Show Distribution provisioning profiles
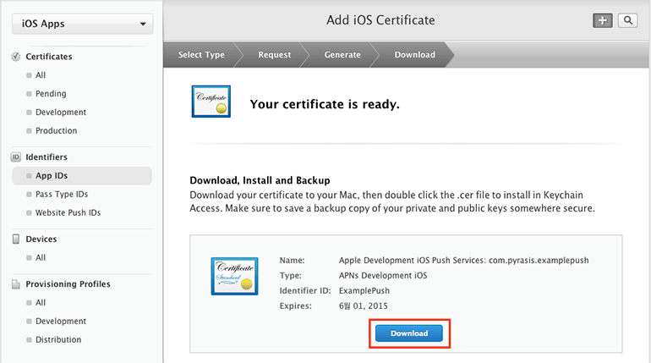This screenshot has width=651, height=363. tap(58, 340)
